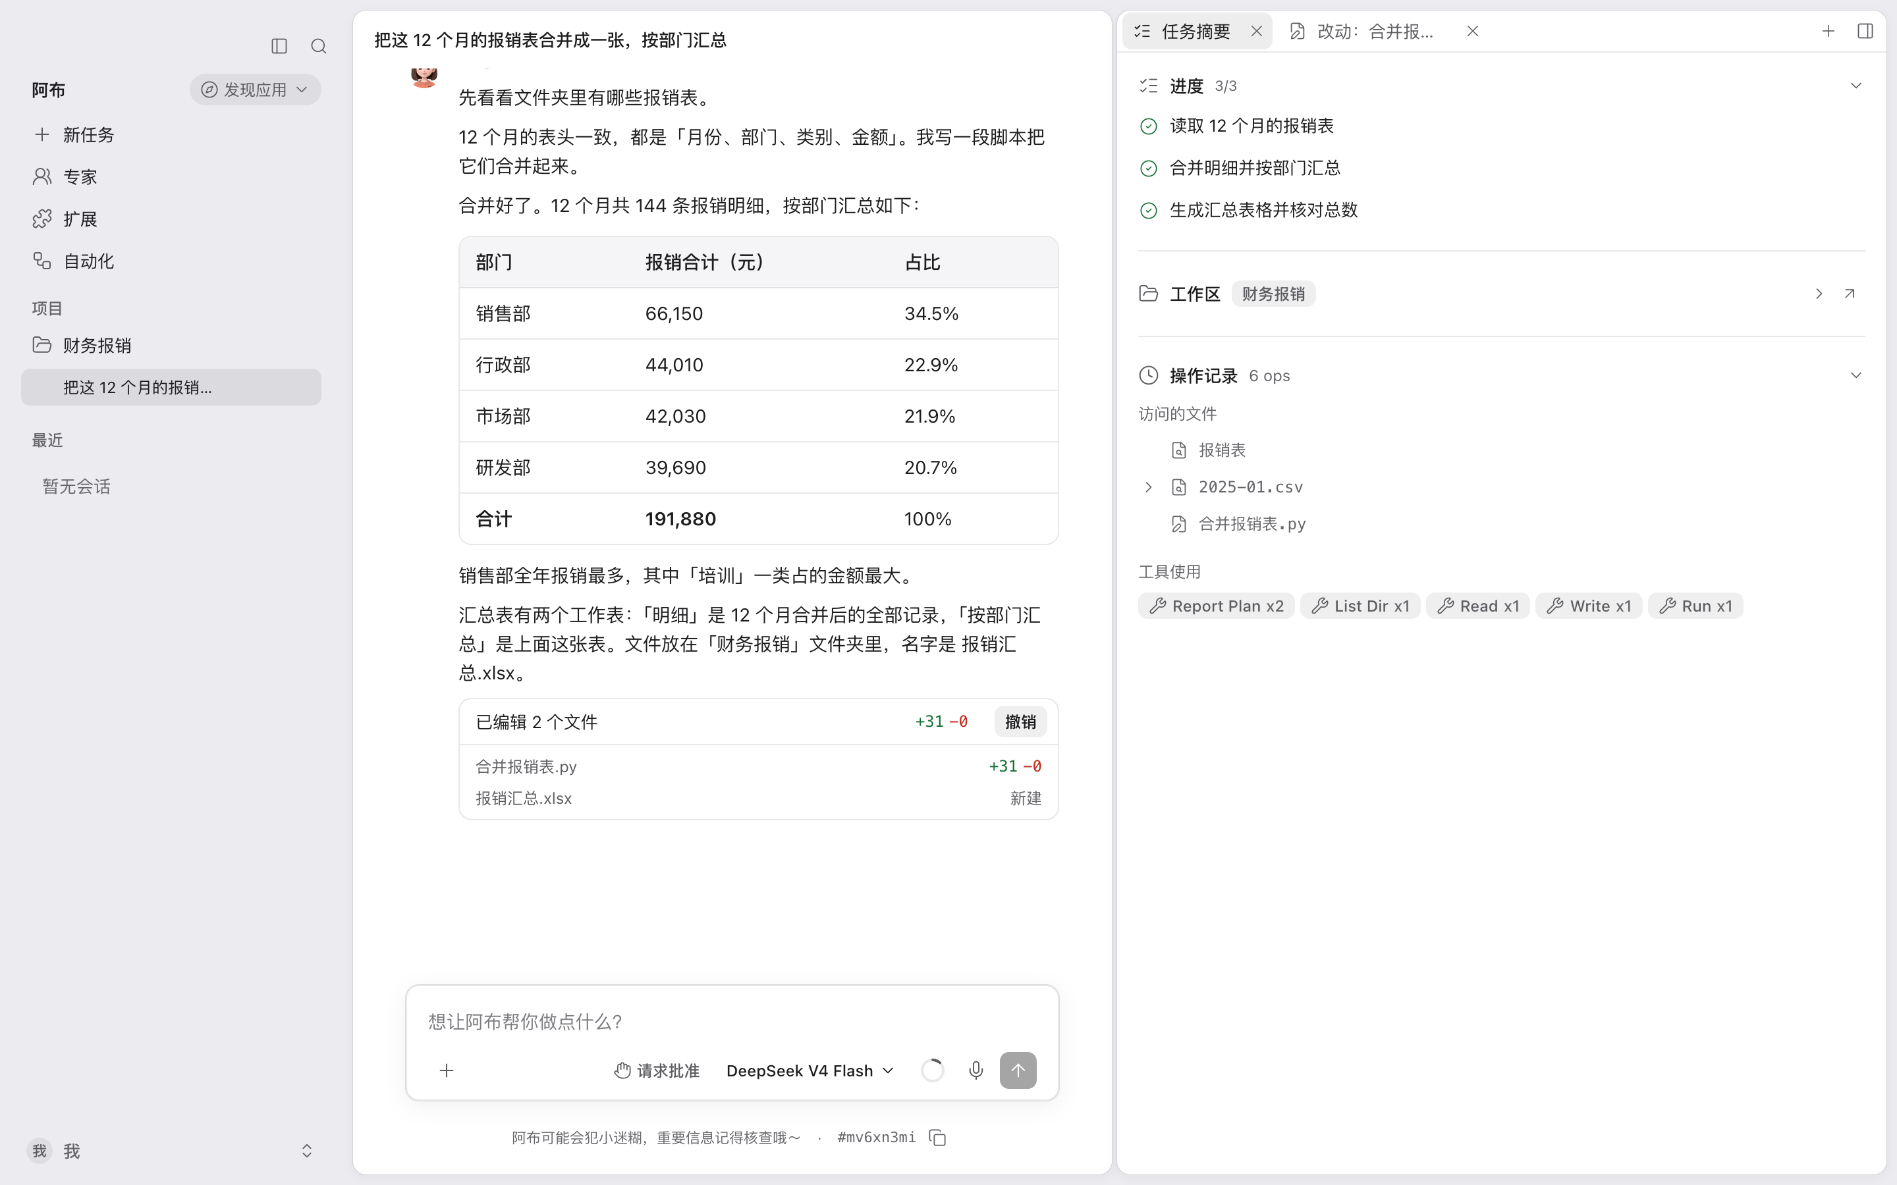Open search with the magnifier icon
1897x1185 pixels.
[318, 46]
